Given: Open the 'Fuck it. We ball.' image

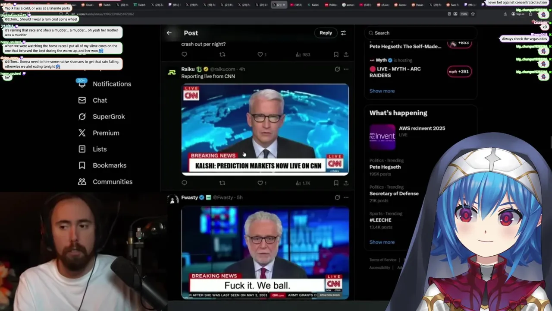Looking at the screenshot, I should pos(265,253).
